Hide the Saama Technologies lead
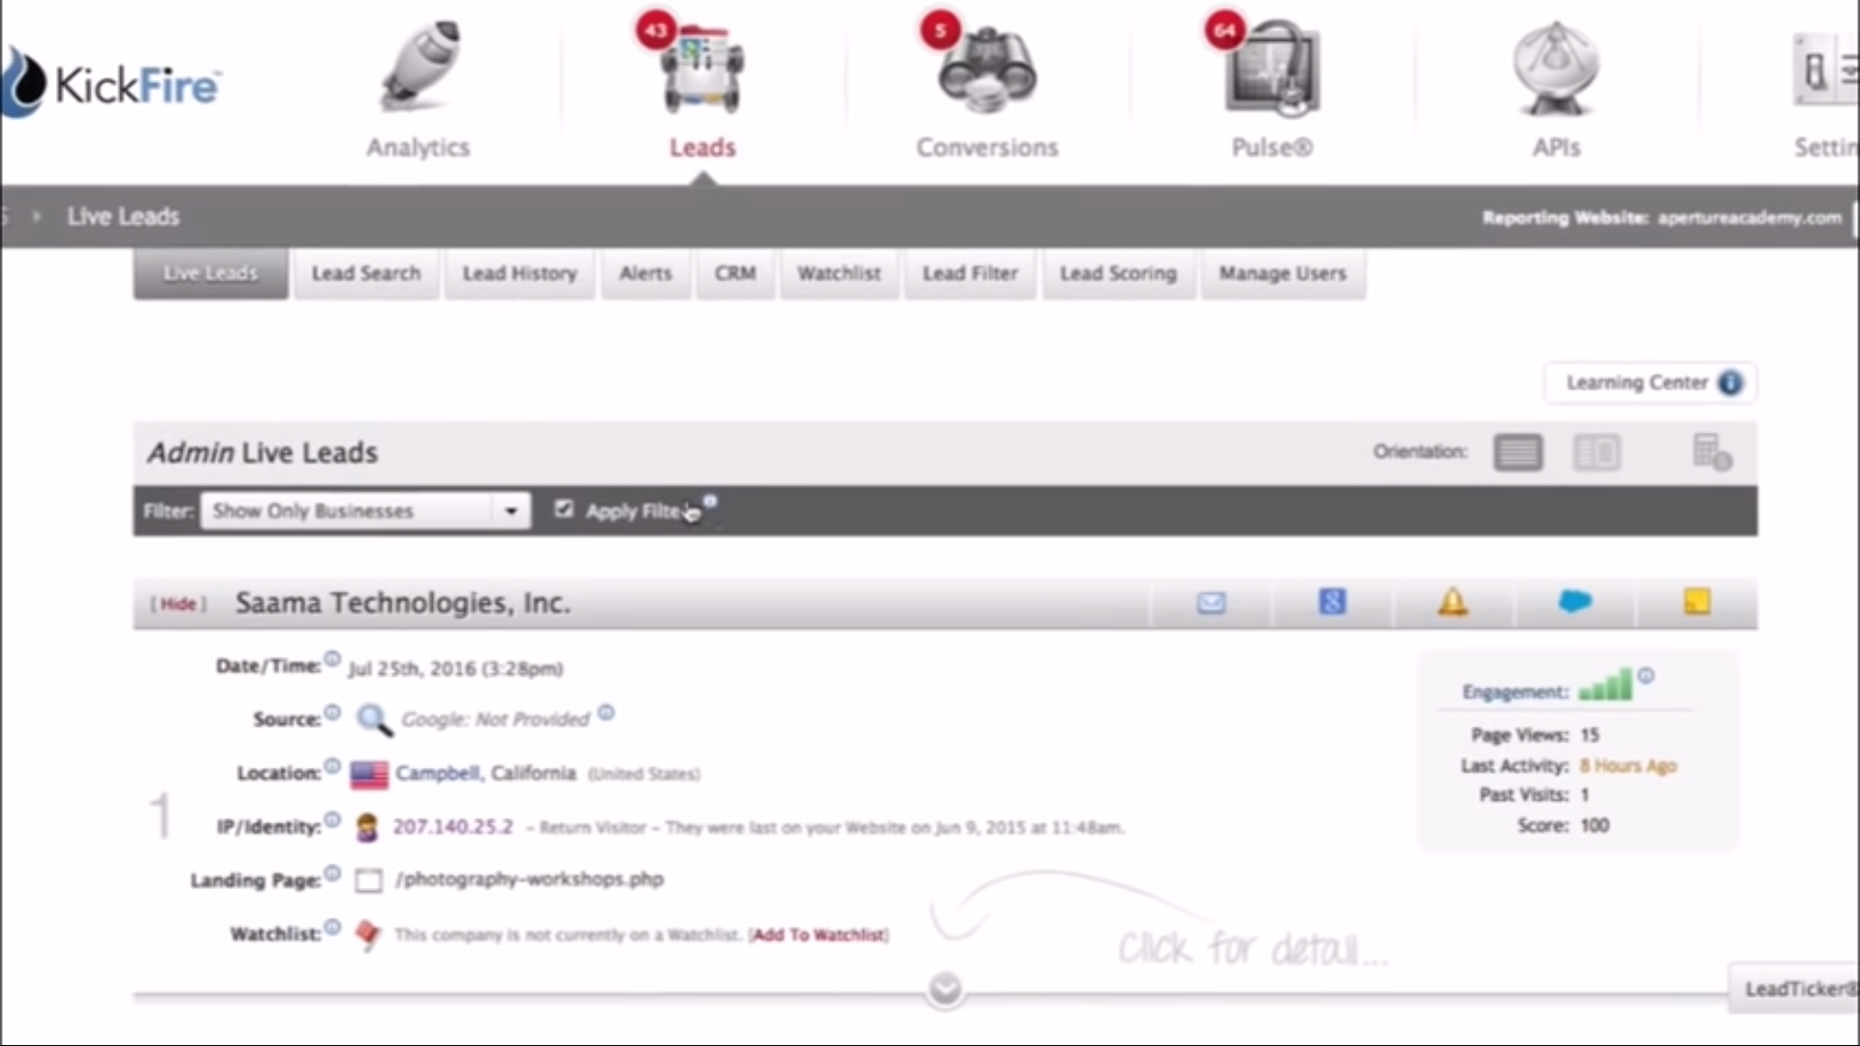The width and height of the screenshot is (1860, 1046). click(178, 603)
